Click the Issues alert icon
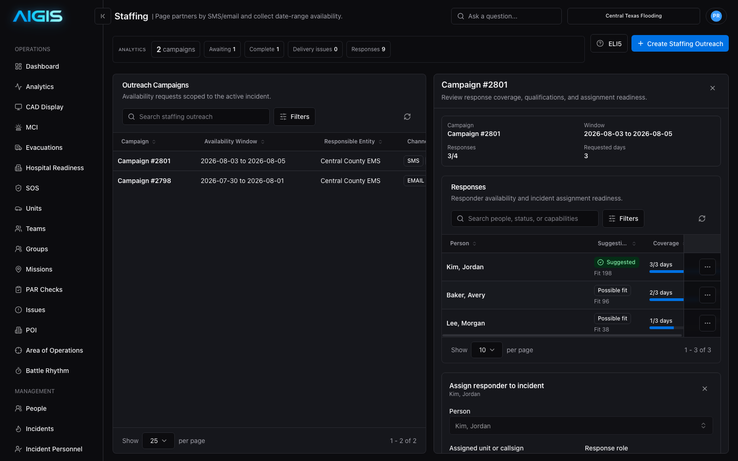Viewport: 738px width, 461px height. coord(18,310)
